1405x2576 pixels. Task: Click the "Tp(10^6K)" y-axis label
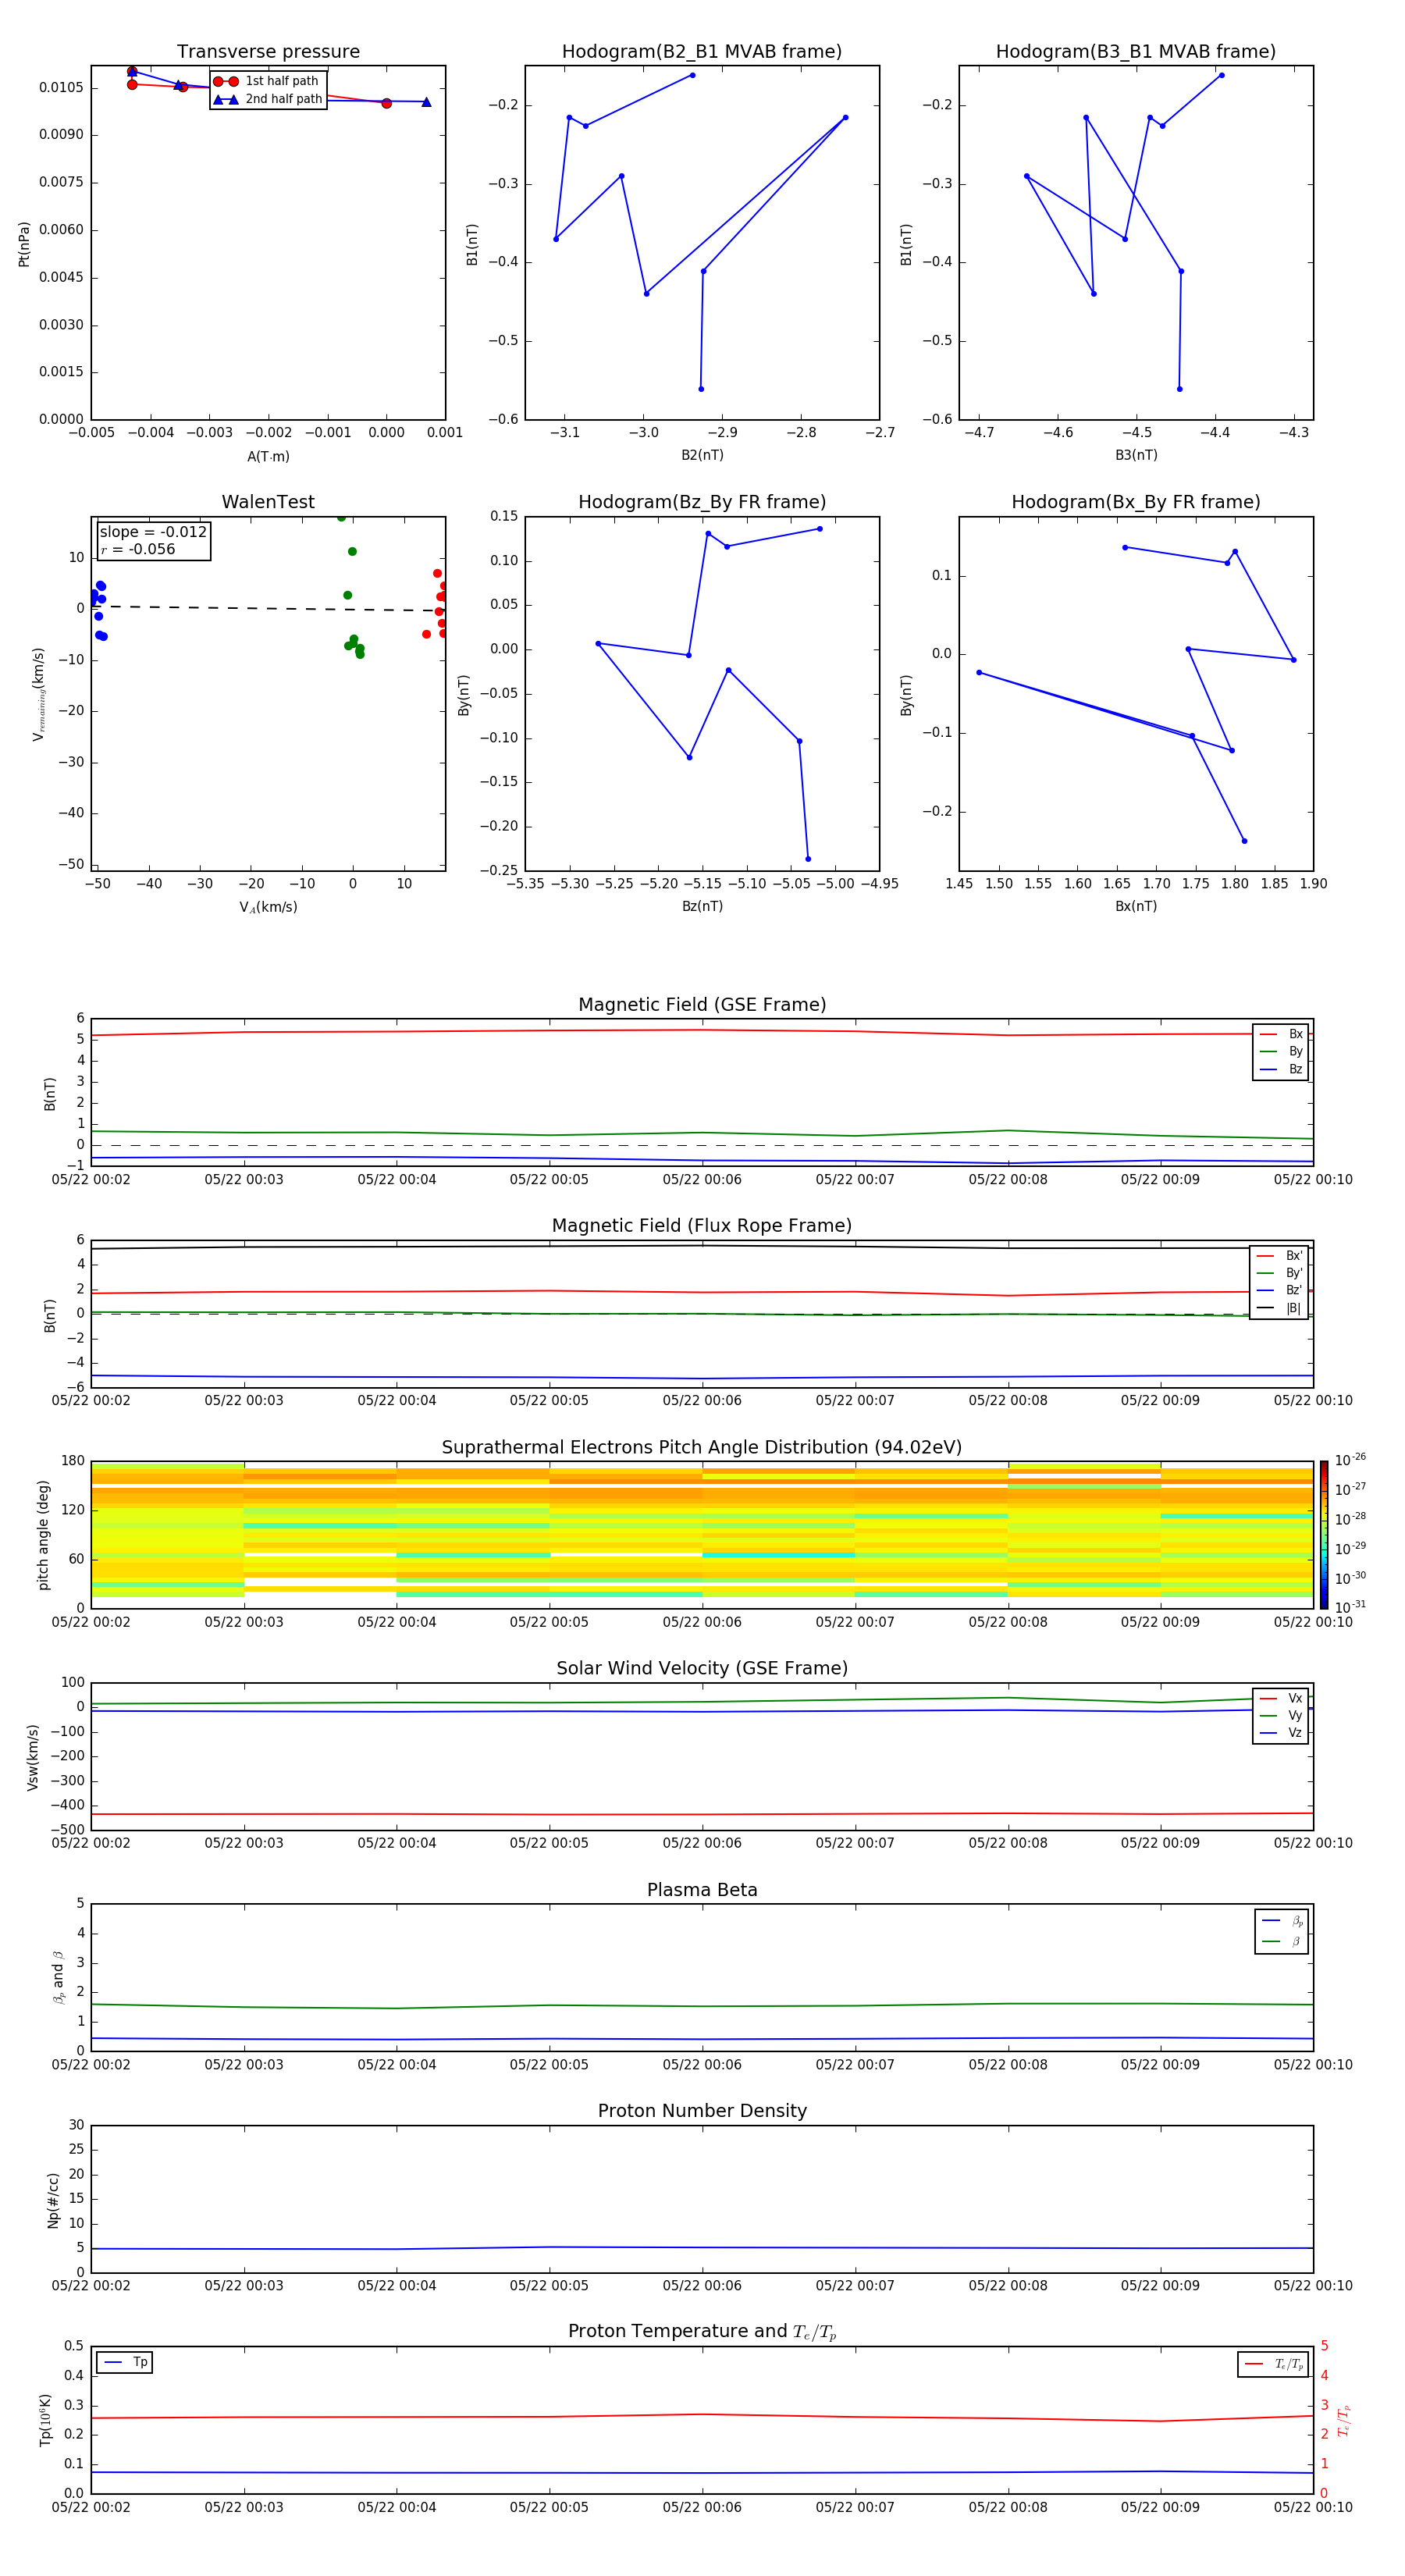pos(45,2420)
